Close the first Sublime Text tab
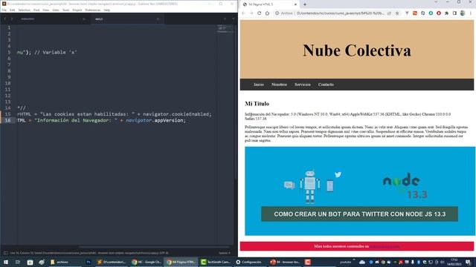Image resolution: width=476 pixels, height=267 pixels. pos(84,19)
